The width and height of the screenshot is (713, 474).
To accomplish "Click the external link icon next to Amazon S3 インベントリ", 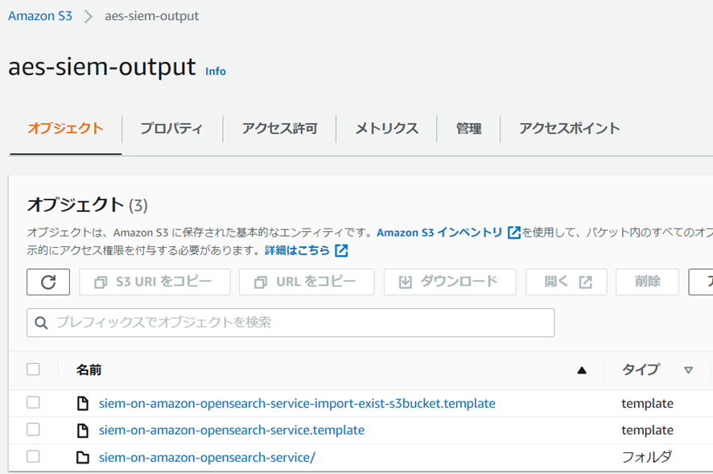I will click(x=514, y=233).
